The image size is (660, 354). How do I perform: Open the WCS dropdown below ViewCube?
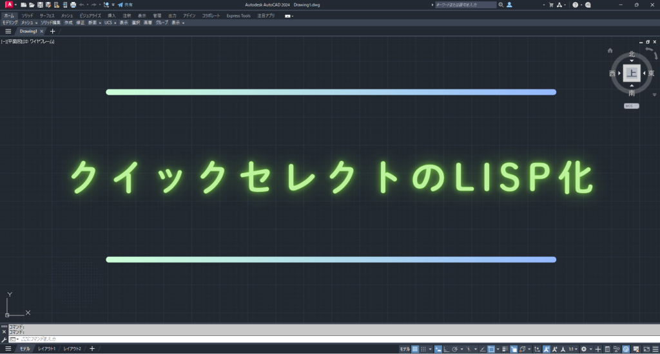[x=632, y=106]
